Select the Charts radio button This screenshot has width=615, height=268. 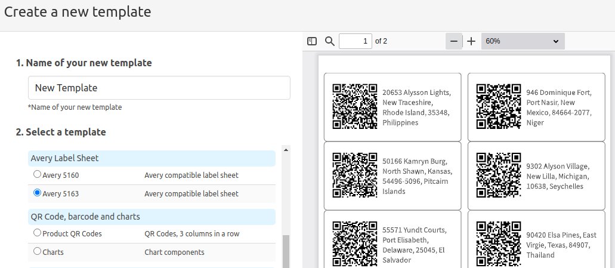(x=37, y=251)
